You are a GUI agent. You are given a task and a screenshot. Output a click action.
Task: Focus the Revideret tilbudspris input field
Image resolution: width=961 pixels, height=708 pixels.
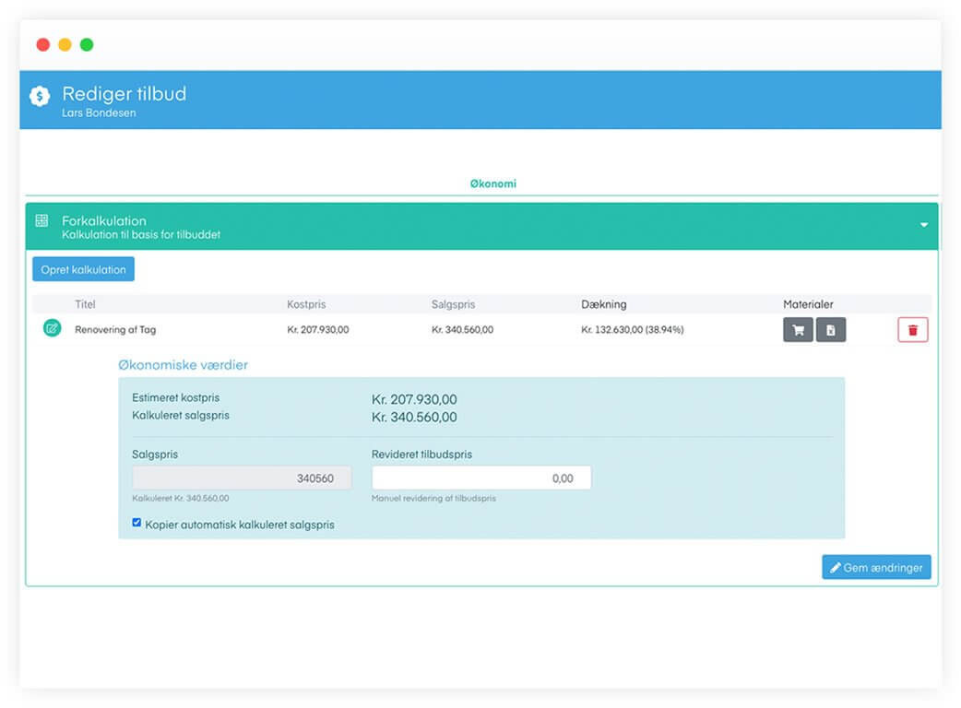point(480,478)
